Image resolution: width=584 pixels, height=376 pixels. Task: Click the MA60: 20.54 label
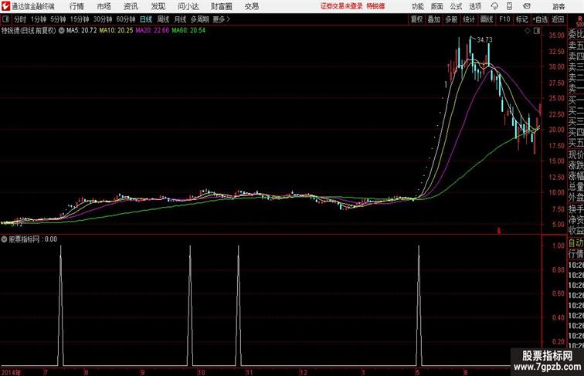(188, 31)
